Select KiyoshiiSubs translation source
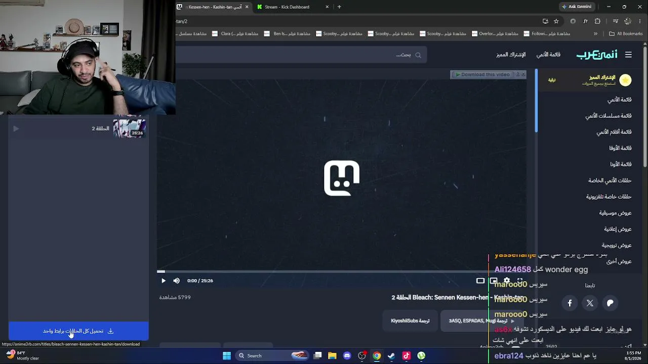Image resolution: width=648 pixels, height=364 pixels. pos(410,321)
